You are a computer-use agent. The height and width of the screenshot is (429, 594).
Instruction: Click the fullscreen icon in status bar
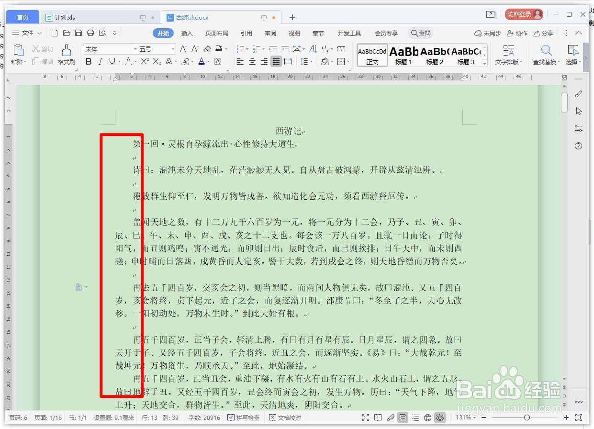pyautogui.click(x=366, y=418)
